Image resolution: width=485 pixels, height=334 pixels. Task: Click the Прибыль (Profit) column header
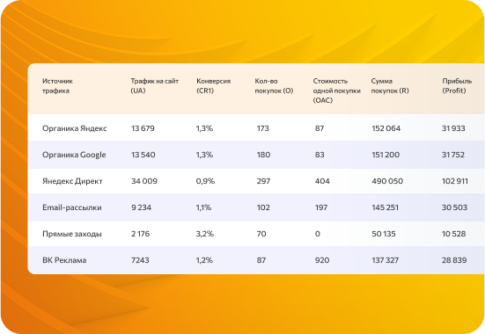coord(457,86)
